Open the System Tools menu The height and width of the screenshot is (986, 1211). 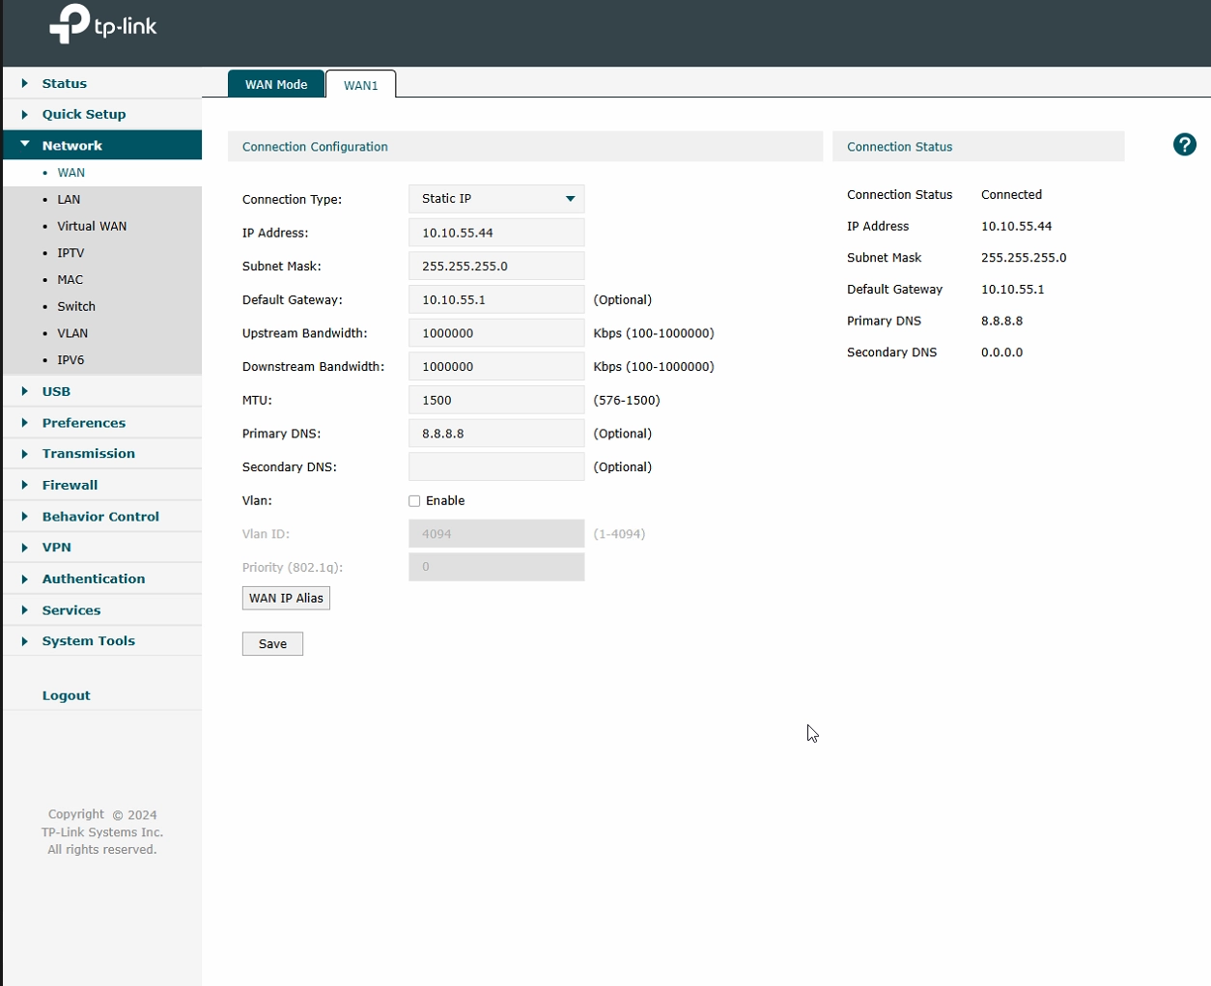[88, 641]
